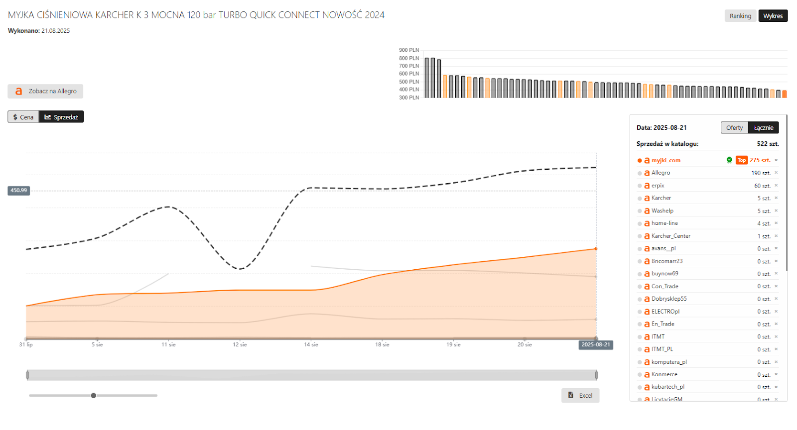The height and width of the screenshot is (430, 797).
Task: Select the Cena chart mode
Action: 23,117
